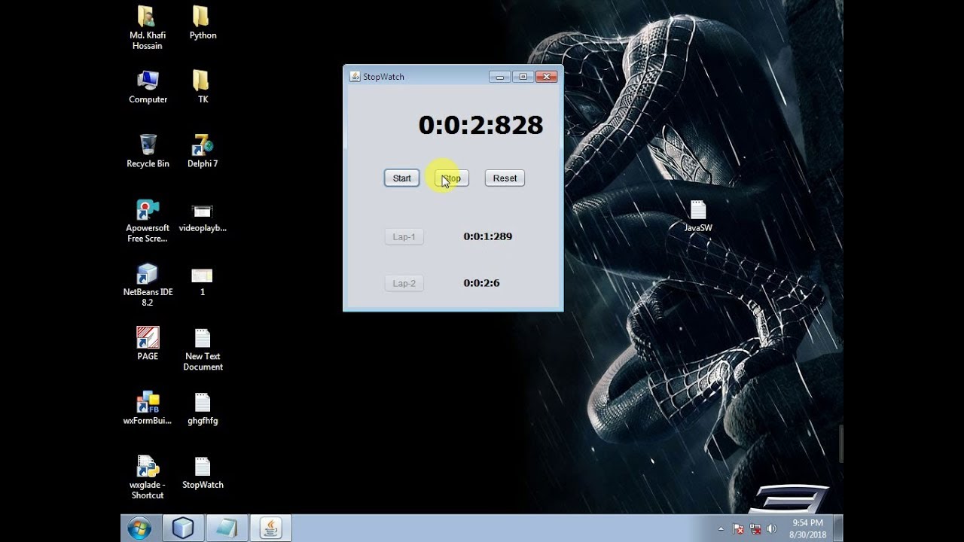Show hidden system tray icons arrow
Image resolution: width=964 pixels, height=542 pixels.
[721, 529]
